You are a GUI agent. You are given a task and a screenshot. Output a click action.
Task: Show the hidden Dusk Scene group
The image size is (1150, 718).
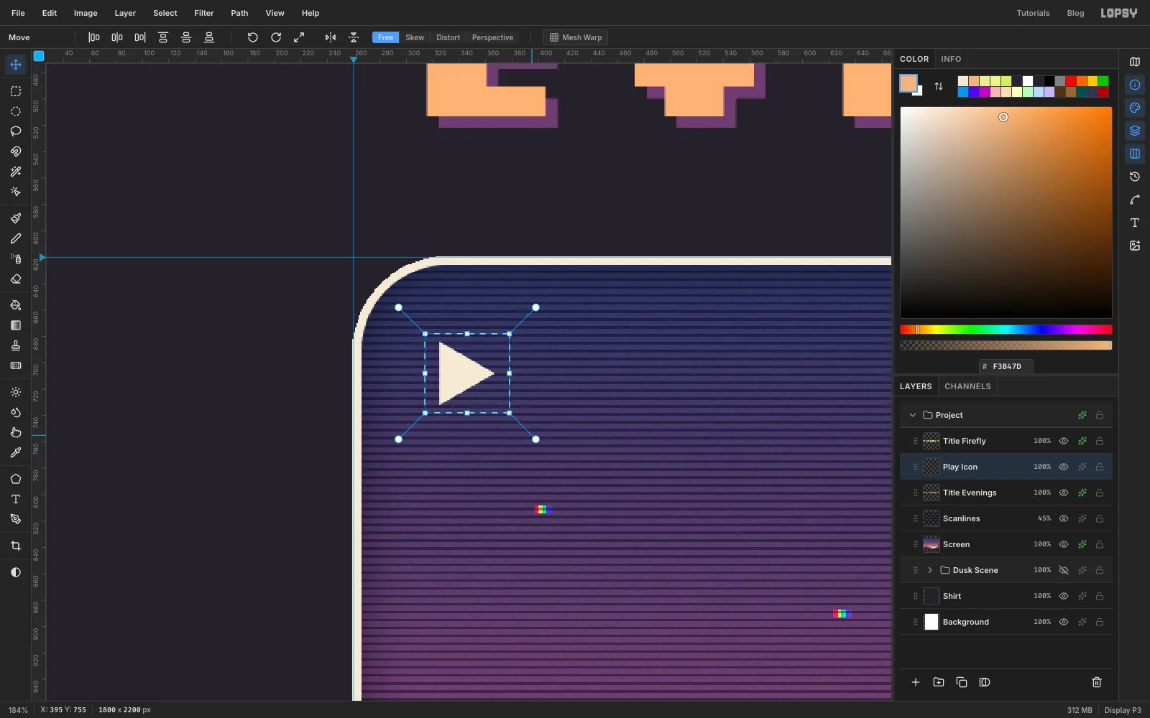point(1064,570)
